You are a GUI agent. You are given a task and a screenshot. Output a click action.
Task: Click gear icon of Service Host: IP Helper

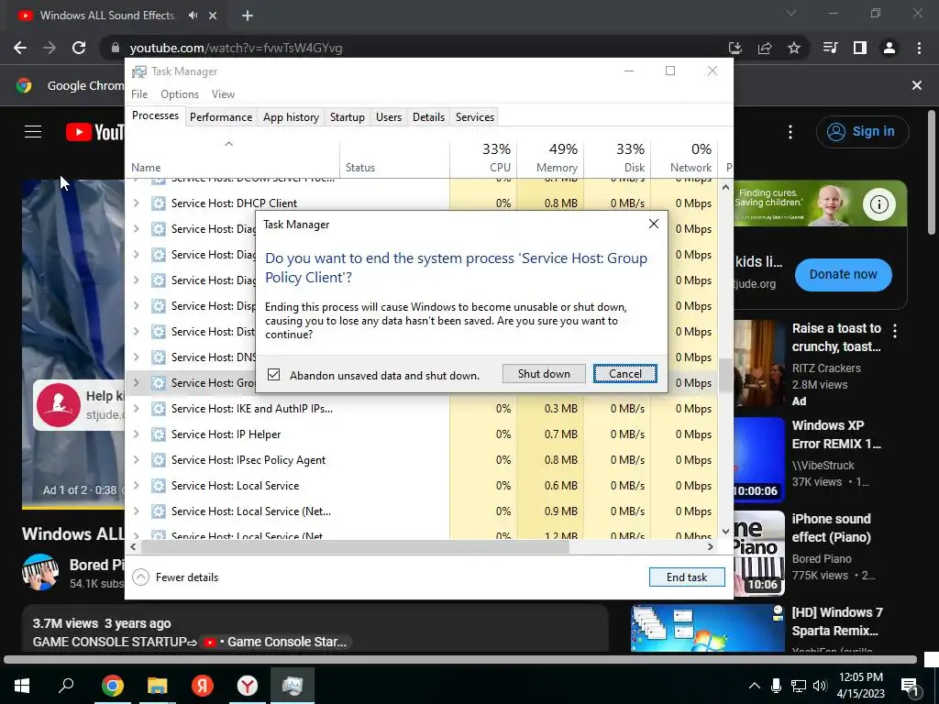coord(158,434)
